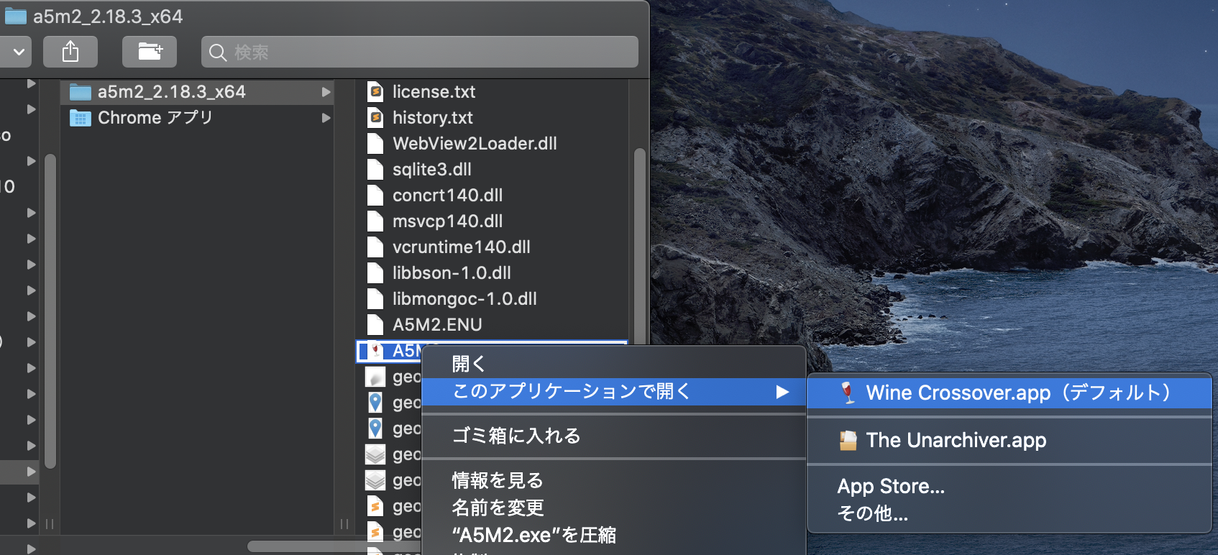Choose "A5M2.exe"を圧縮 menu item

[x=613, y=535]
